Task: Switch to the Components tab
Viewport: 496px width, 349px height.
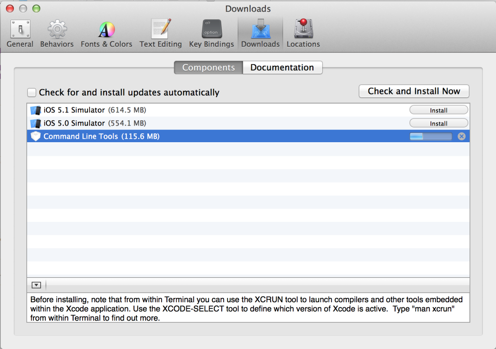Action: click(208, 68)
